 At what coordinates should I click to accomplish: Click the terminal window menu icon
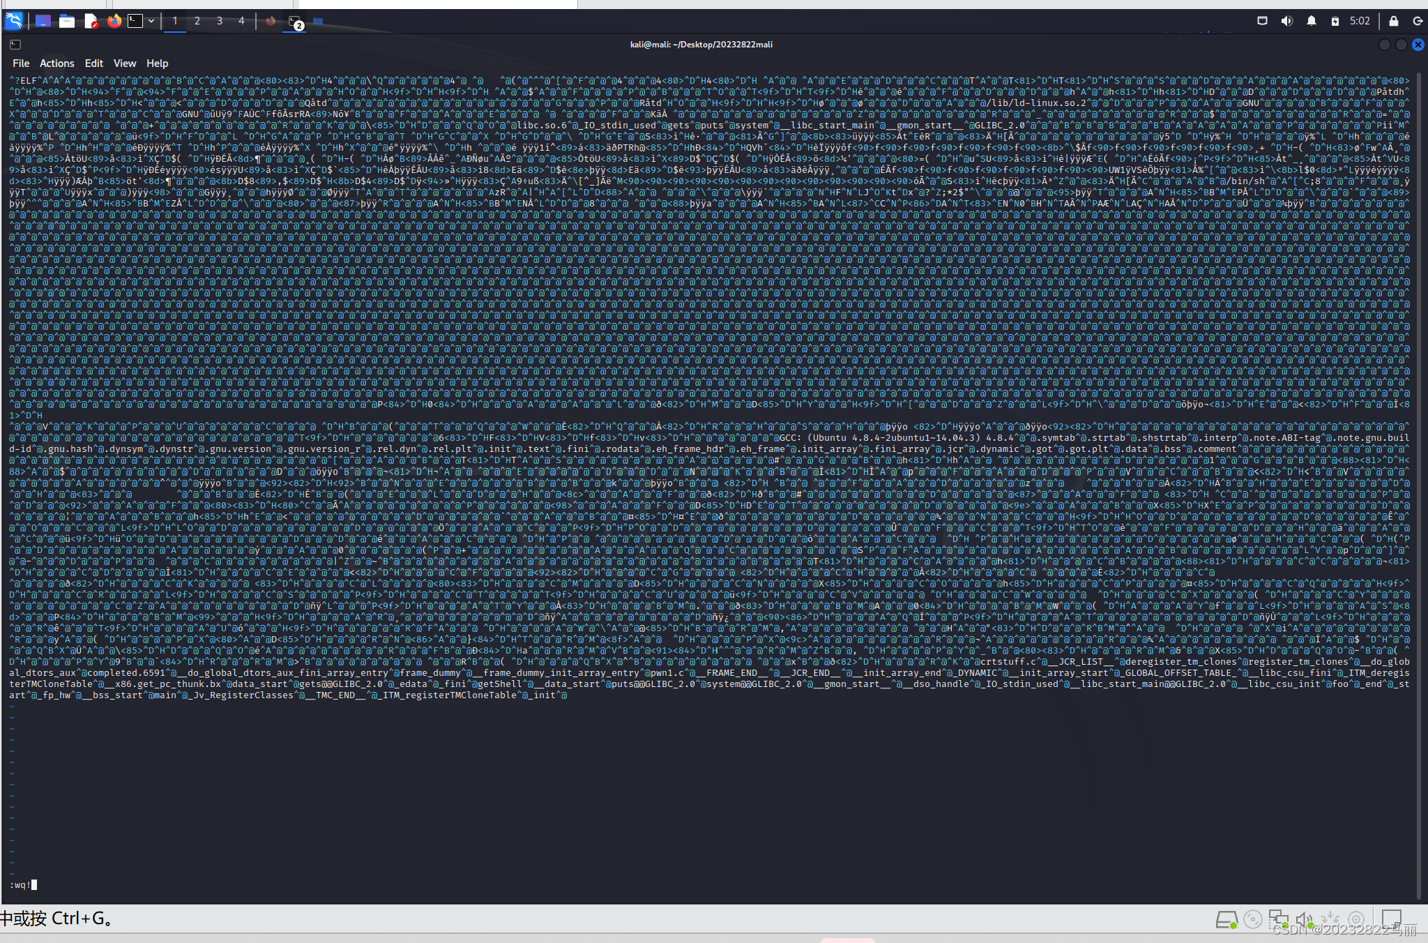pos(15,45)
